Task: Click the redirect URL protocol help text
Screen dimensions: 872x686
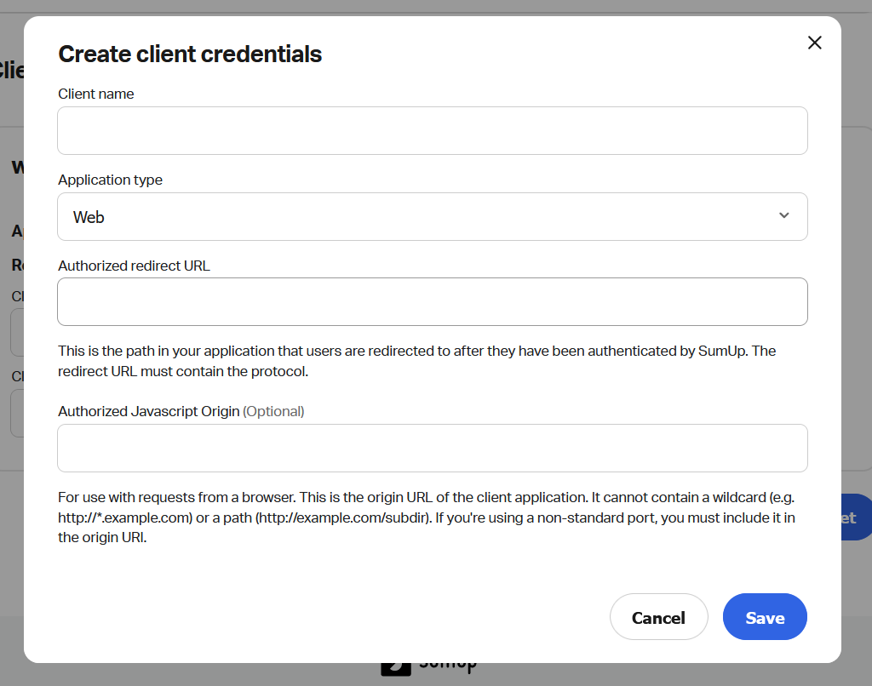Action: tap(417, 362)
